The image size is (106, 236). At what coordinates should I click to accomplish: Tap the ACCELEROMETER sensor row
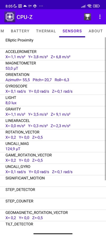tap(52, 54)
